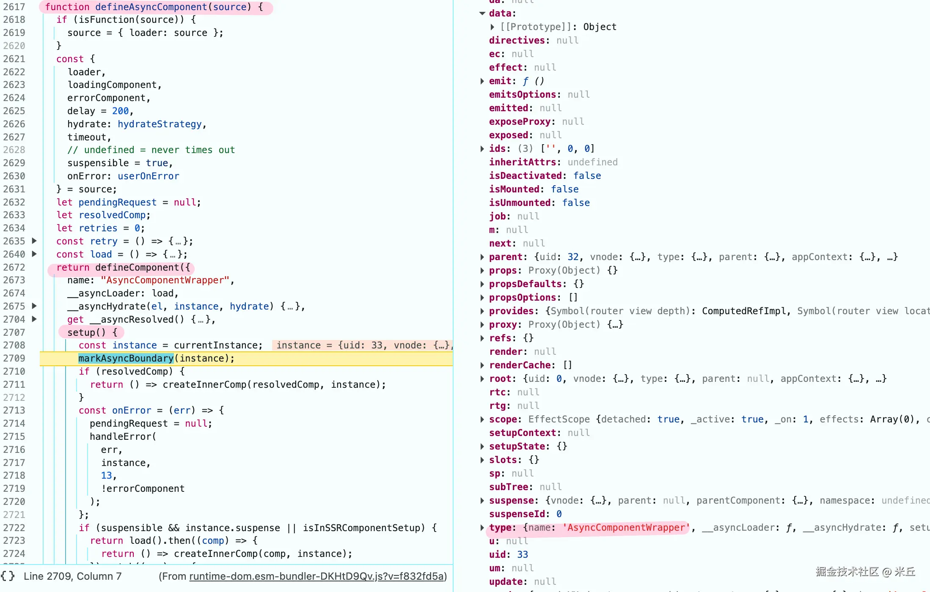Select the render: null property
The width and height of the screenshot is (930, 592).
tap(523, 351)
